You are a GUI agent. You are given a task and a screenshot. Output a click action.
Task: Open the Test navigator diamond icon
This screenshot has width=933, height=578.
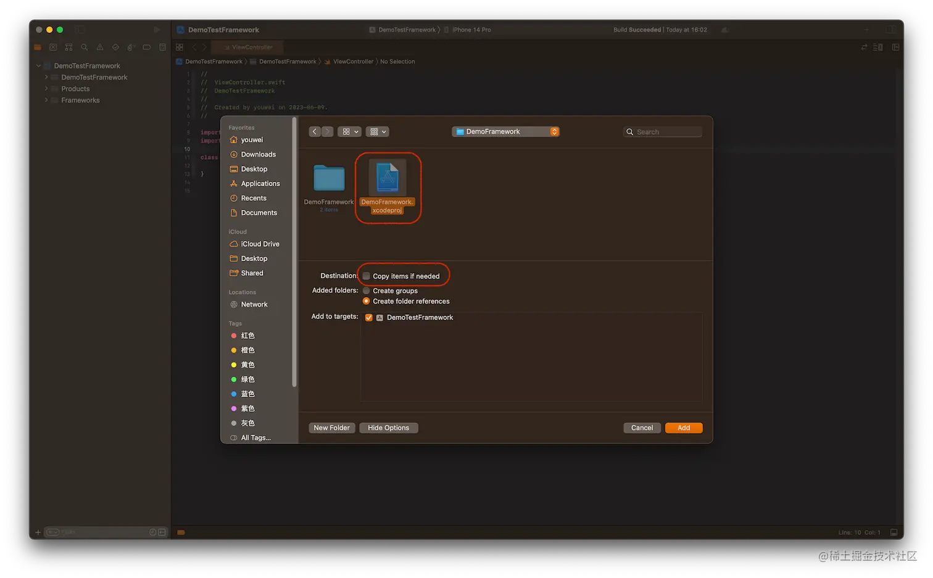[x=115, y=47]
